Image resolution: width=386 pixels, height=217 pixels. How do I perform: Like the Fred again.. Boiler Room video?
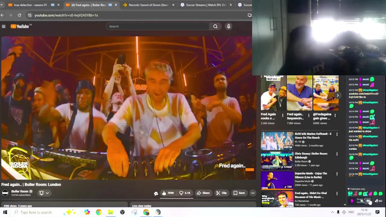pos(168,193)
